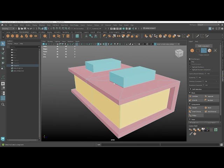Open Transform Constraint dropdown
Viewport: 224px width, 168px height.
[x=204, y=85]
